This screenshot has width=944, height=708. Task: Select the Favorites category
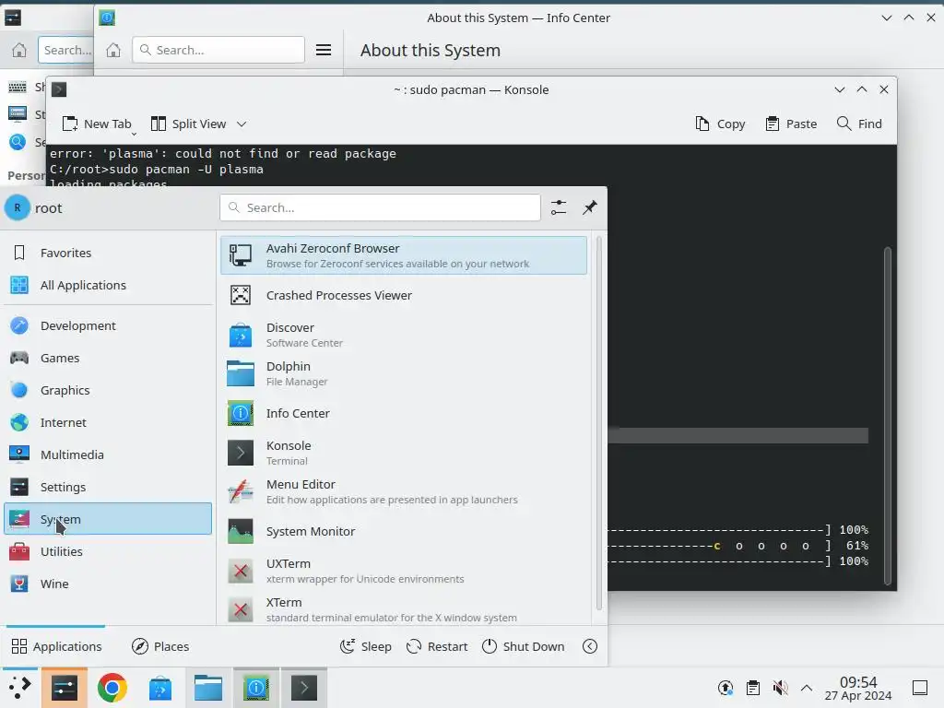click(x=109, y=253)
